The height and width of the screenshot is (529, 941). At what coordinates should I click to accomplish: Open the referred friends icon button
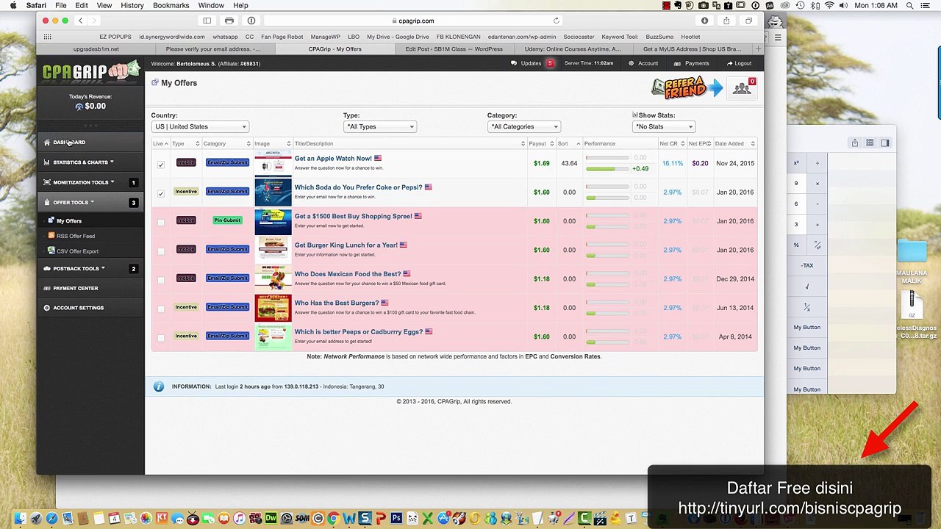tap(742, 89)
